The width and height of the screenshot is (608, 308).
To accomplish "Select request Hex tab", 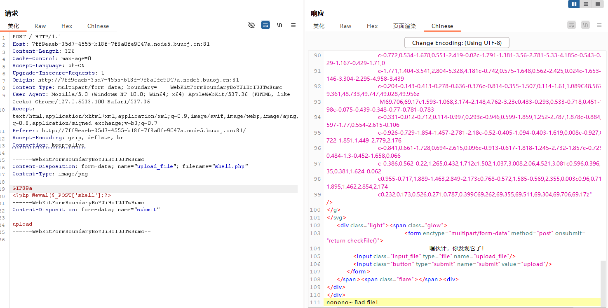I will 67,26.
